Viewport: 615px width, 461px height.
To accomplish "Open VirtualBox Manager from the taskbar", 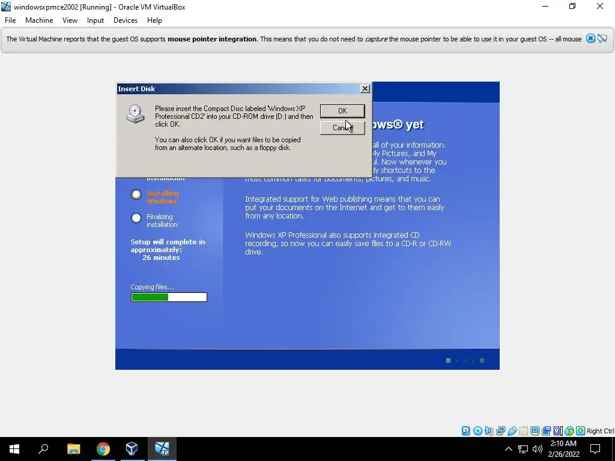I will pyautogui.click(x=132, y=449).
